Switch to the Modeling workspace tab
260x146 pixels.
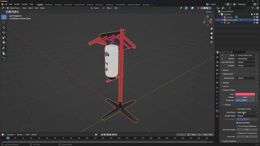click(48, 4)
